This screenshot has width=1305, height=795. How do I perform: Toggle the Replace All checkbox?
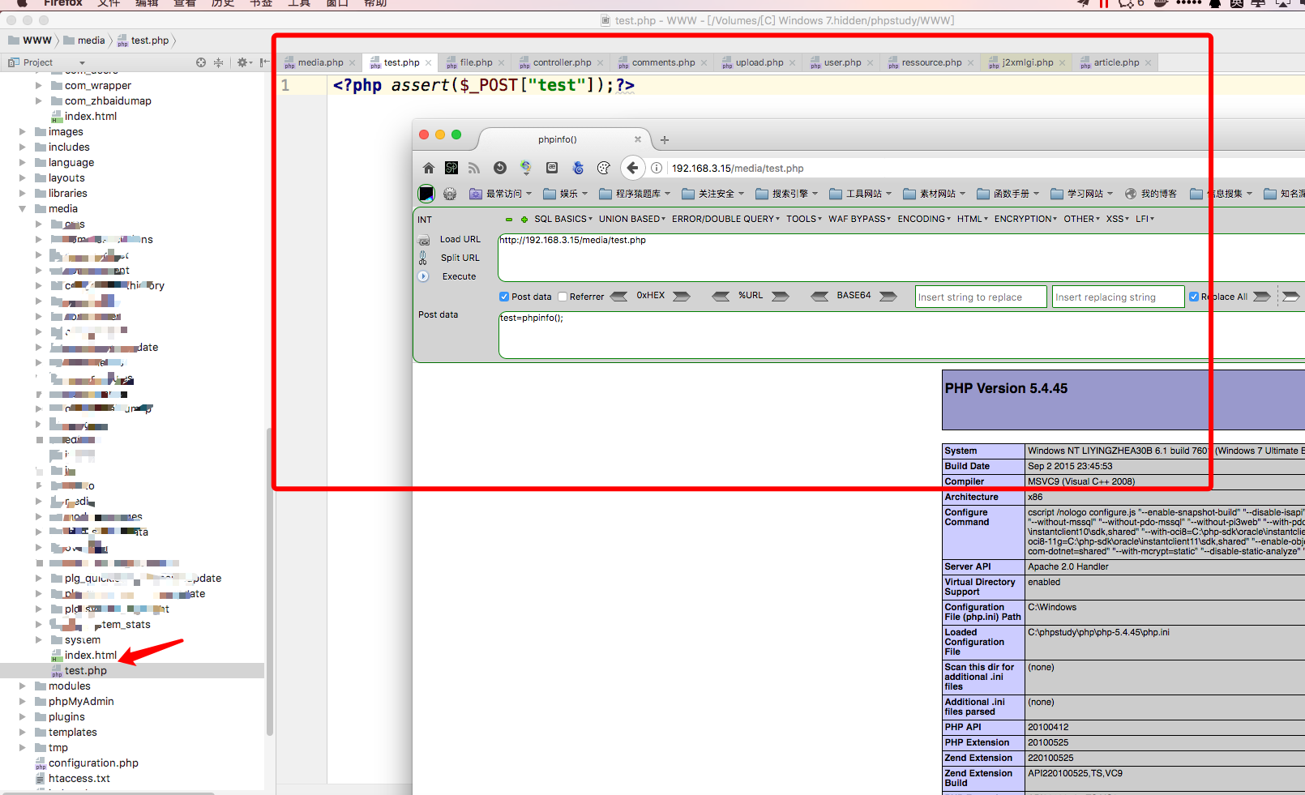(x=1194, y=297)
